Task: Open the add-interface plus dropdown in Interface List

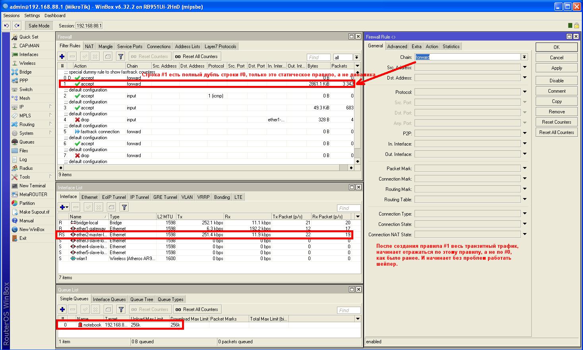Action: click(64, 207)
